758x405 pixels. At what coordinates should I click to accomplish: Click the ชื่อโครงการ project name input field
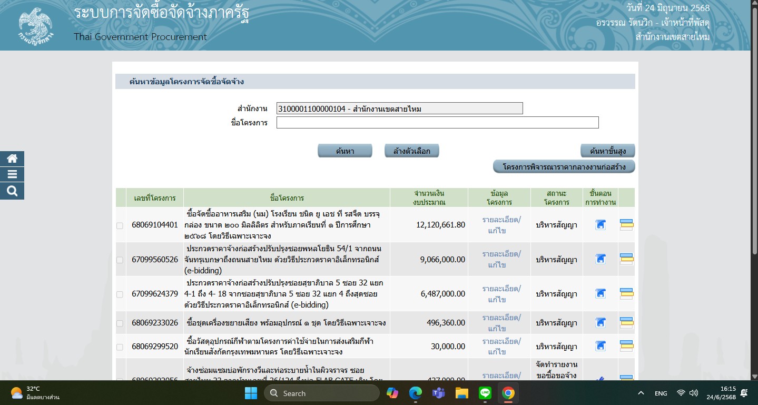437,123
